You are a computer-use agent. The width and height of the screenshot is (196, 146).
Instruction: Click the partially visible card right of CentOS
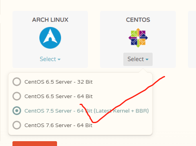192,39
